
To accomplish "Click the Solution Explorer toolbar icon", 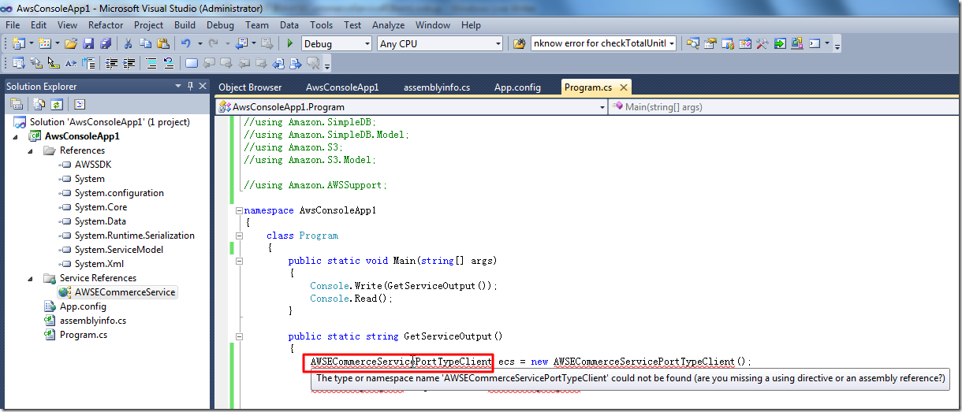I will coord(693,43).
